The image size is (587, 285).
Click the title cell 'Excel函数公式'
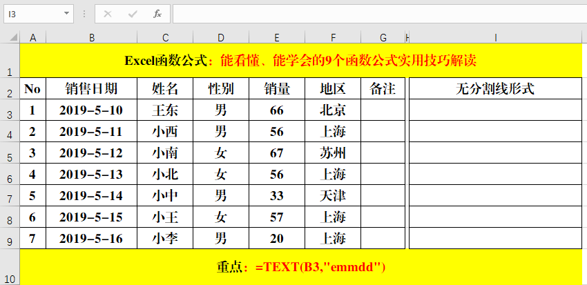coord(300,60)
